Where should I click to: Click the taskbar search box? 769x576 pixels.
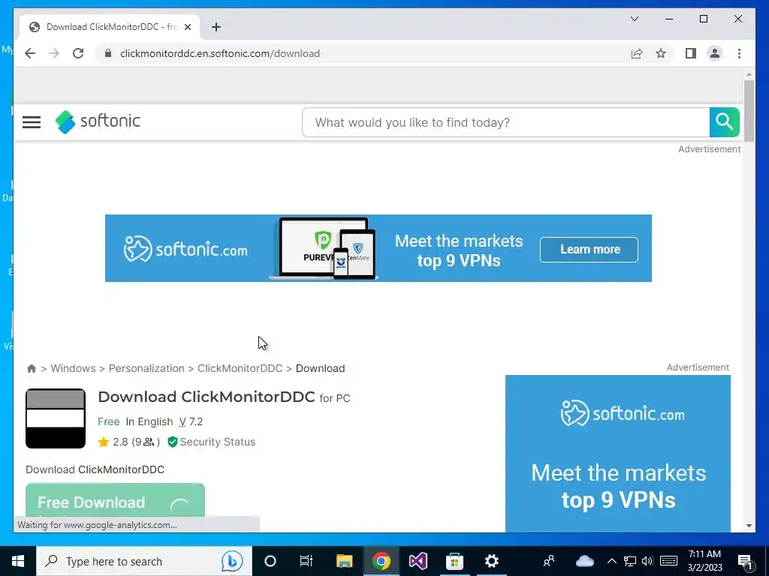click(x=143, y=561)
